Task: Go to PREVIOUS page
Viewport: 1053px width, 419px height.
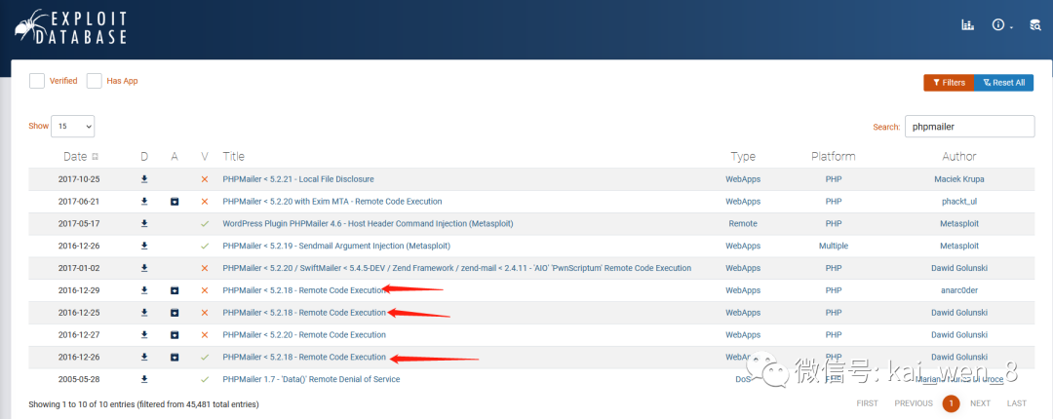Action: (x=914, y=403)
